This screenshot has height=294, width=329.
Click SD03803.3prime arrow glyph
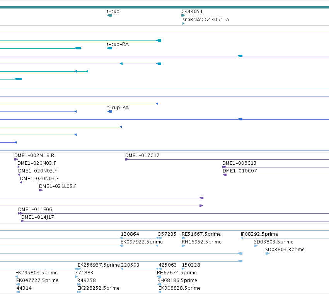(x=268, y=253)
